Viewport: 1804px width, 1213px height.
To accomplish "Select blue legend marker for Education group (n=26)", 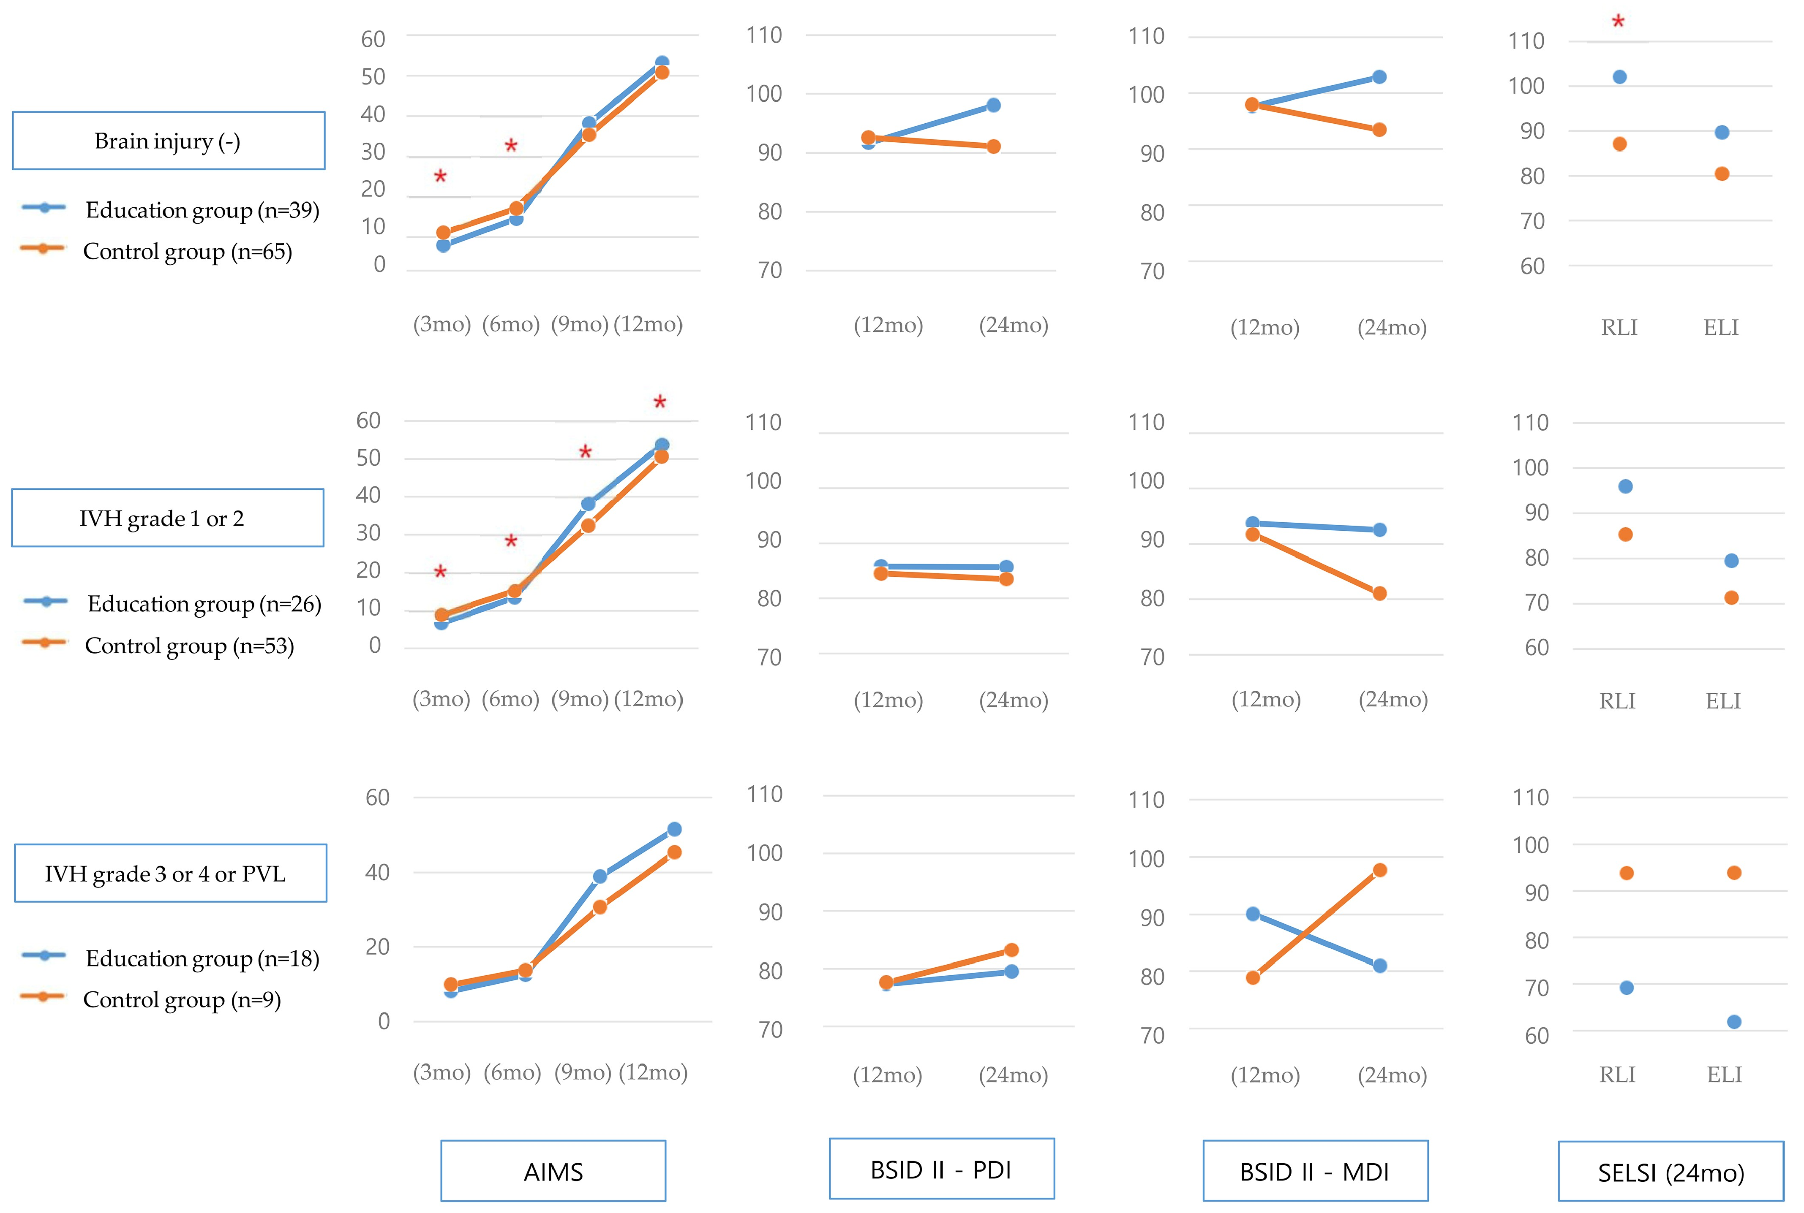I will click(x=46, y=601).
